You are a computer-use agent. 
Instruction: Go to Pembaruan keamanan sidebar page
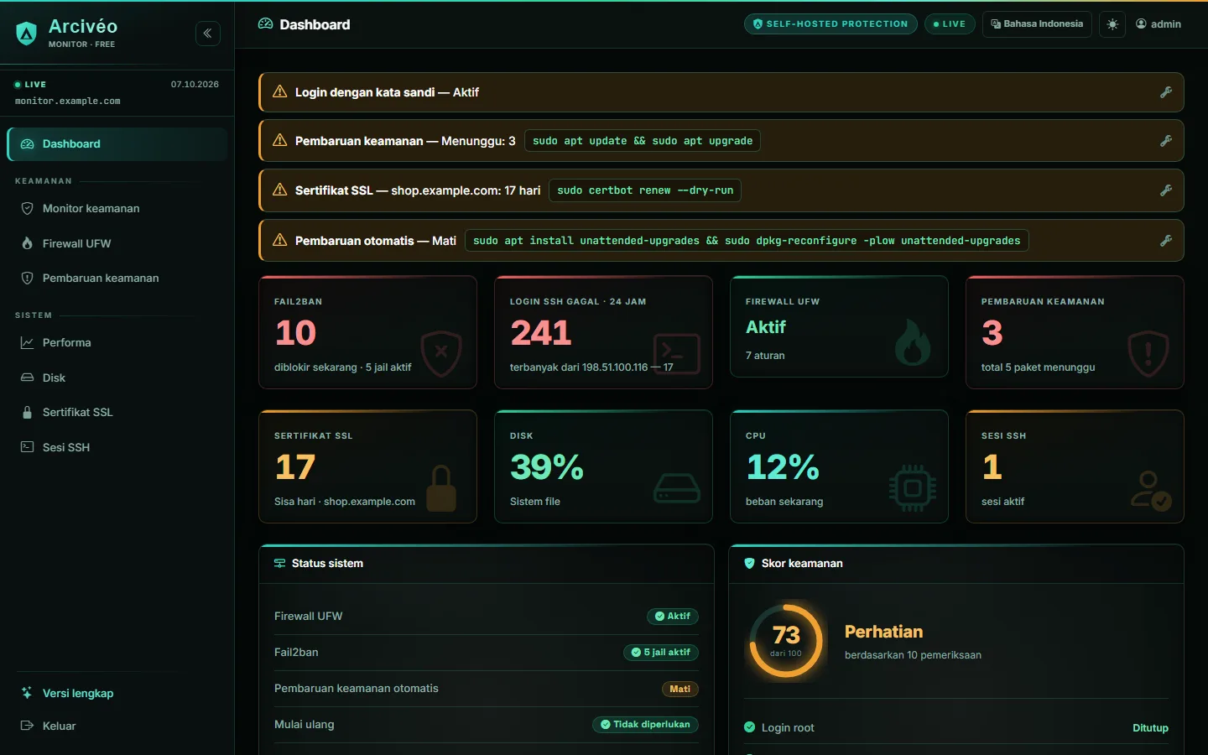tap(117, 278)
